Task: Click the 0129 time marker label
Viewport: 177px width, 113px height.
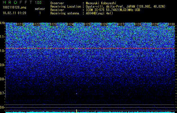Action: pyautogui.click(x=154, y=24)
